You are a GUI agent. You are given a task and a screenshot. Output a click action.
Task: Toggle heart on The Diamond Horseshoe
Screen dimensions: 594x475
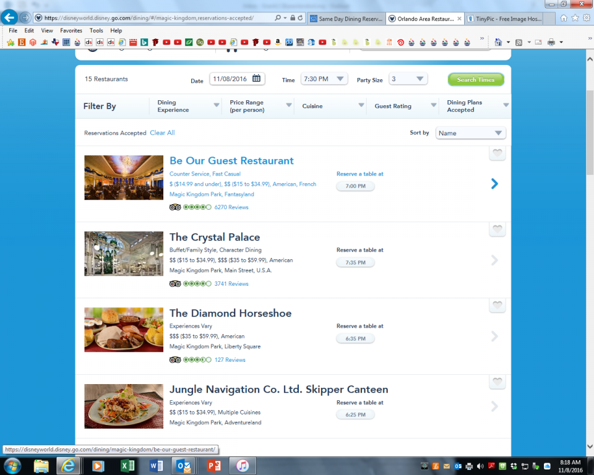tap(497, 306)
